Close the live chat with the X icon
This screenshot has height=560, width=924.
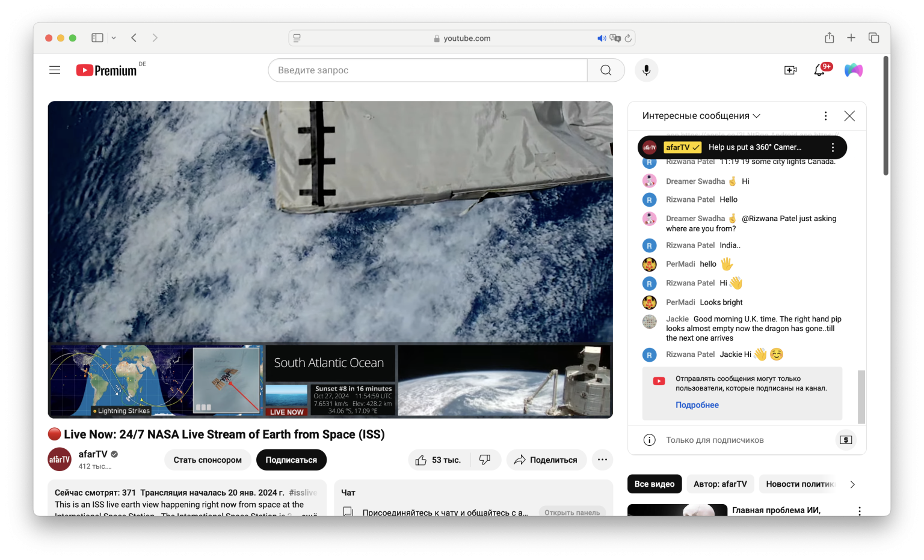coord(849,115)
